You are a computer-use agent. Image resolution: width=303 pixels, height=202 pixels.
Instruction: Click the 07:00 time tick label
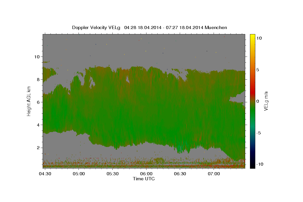(x=214, y=174)
